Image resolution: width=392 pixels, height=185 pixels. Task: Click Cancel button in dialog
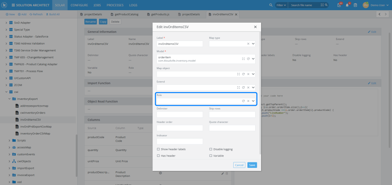(239, 165)
